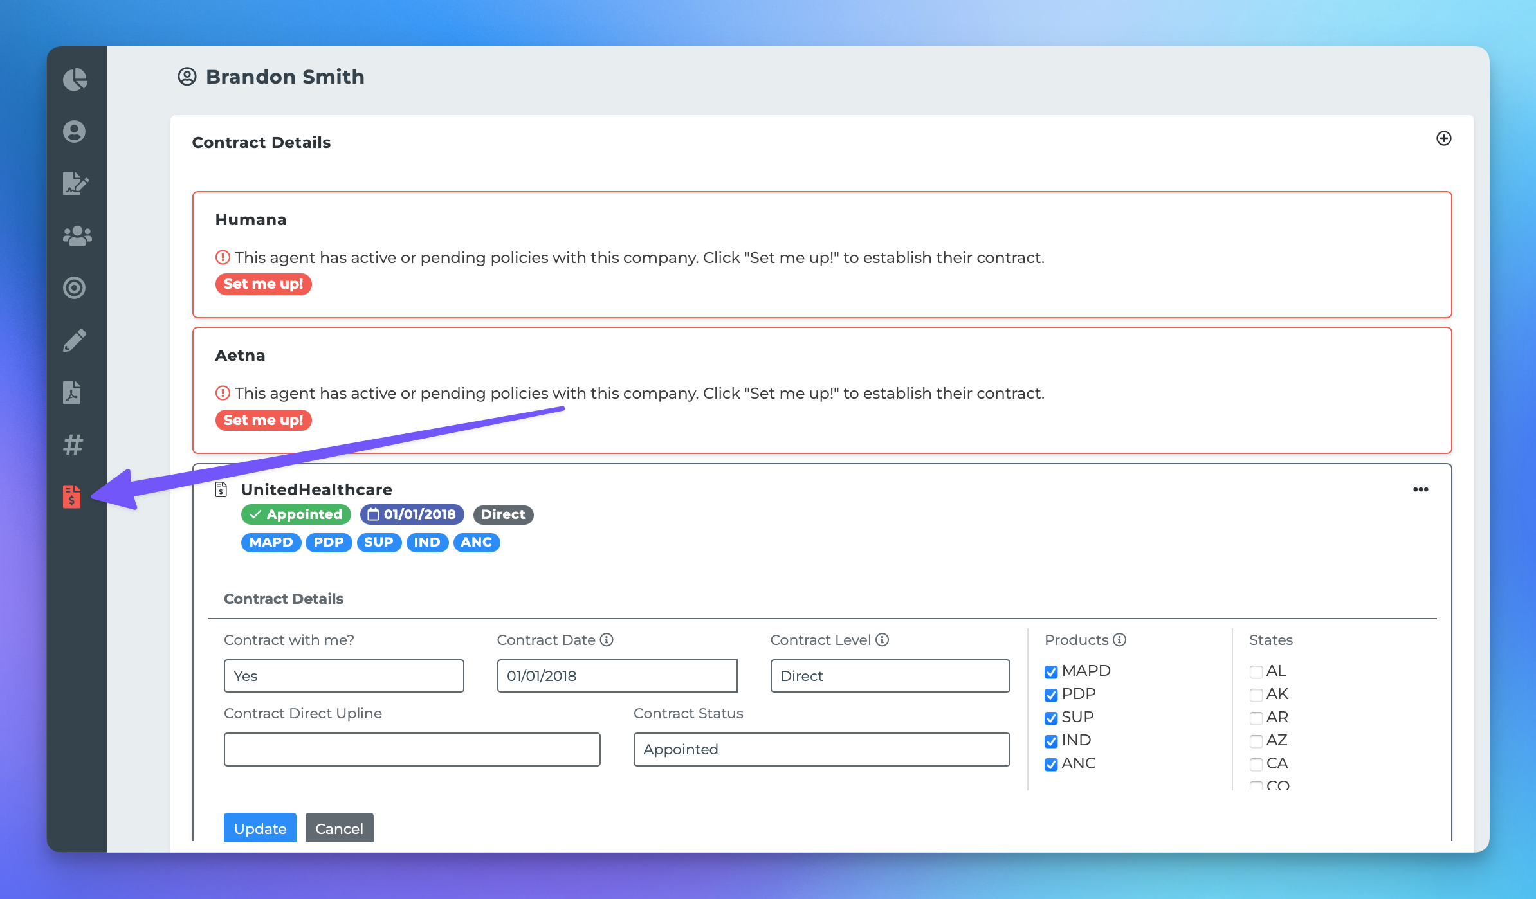Open the hashtag numbers sidebar icon
The width and height of the screenshot is (1536, 899).
pyautogui.click(x=73, y=444)
